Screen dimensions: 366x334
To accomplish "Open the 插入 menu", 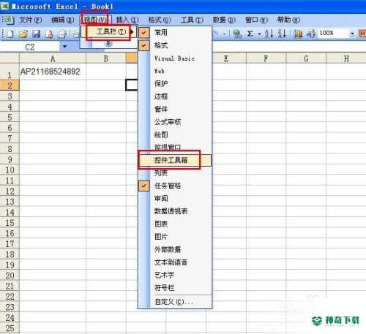I will (x=127, y=20).
